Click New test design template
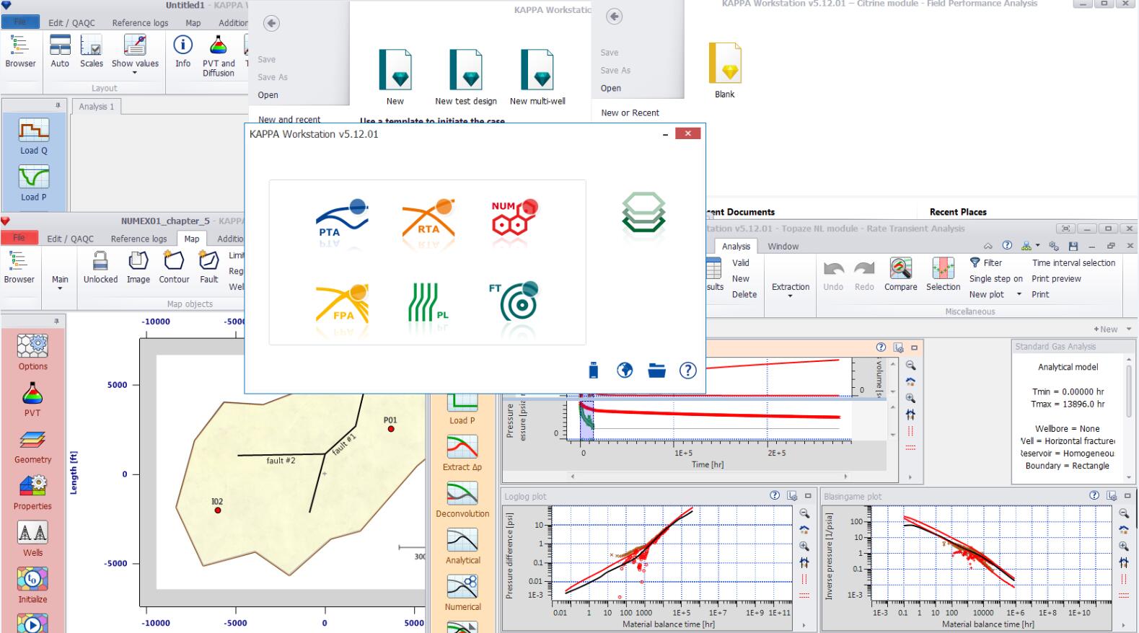The height and width of the screenshot is (633, 1139). 466,78
